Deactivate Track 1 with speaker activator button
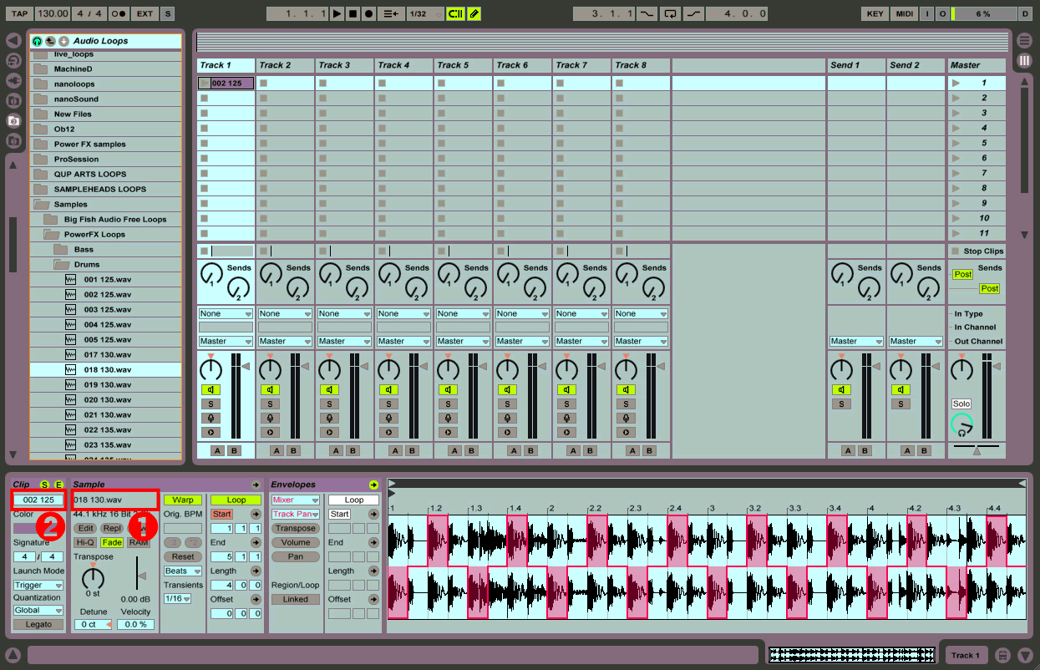Viewport: 1040px width, 670px height. pyautogui.click(x=211, y=389)
